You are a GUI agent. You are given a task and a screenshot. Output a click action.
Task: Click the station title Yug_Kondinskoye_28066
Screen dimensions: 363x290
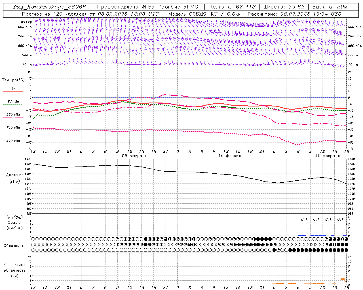point(49,7)
